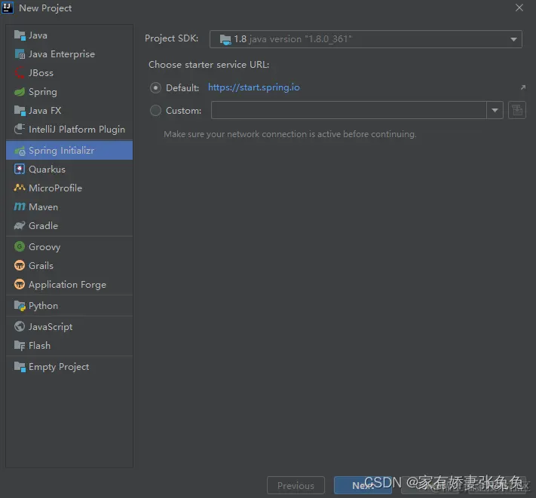536x498 pixels.
Task: Click the IntelliJ IDEA logo in title bar
Action: coord(8,8)
